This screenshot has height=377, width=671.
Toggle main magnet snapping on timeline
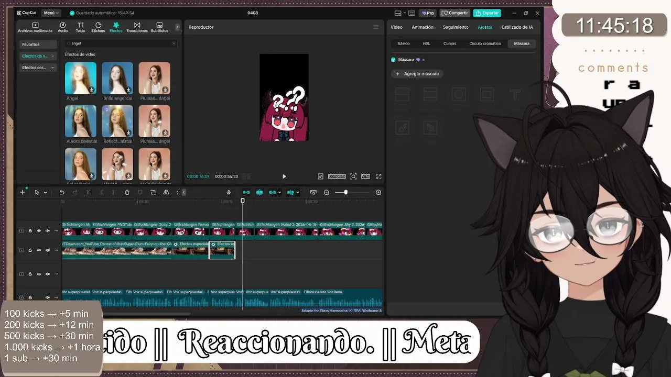[x=246, y=192]
